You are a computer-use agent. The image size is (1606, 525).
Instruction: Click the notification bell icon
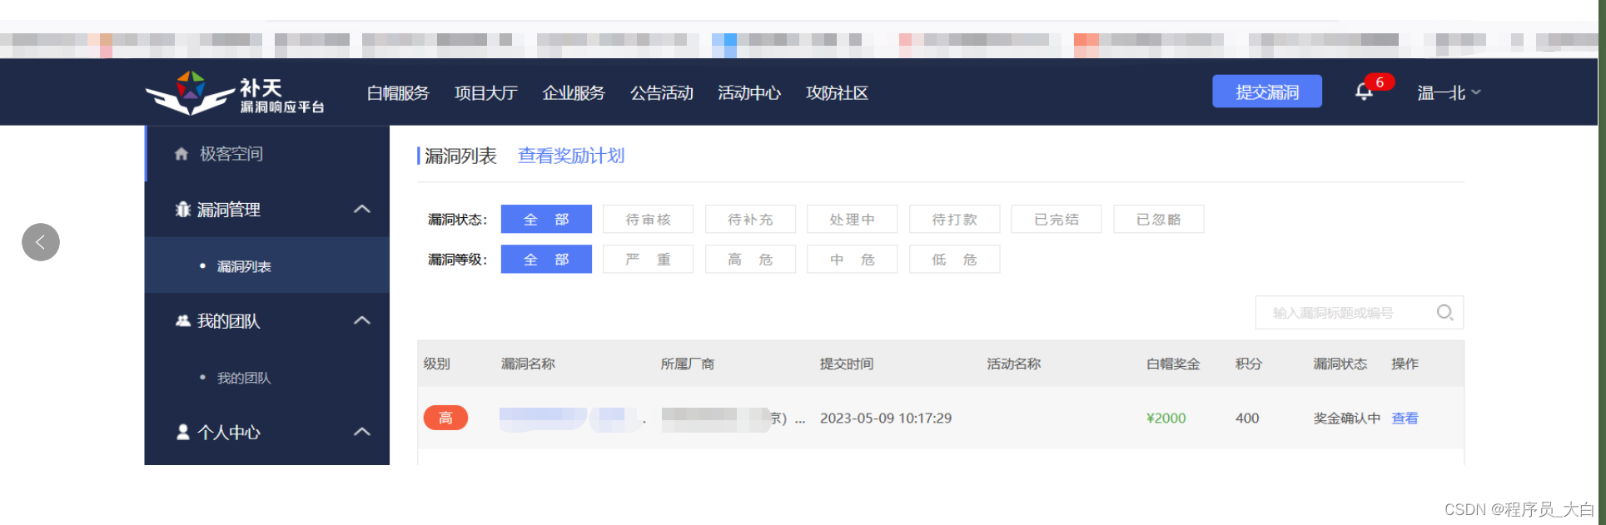1363,92
